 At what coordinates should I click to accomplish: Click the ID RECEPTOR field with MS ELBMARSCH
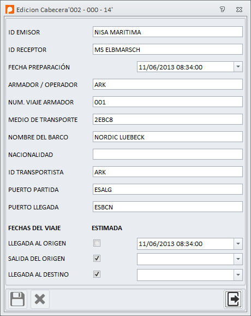(x=168, y=49)
